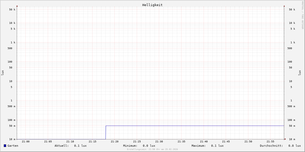
Task: Click the 21:00 time axis label
Action: [26, 142]
